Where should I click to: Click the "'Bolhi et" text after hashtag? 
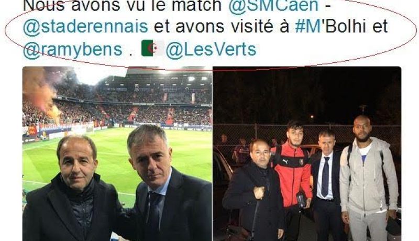pos(355,26)
